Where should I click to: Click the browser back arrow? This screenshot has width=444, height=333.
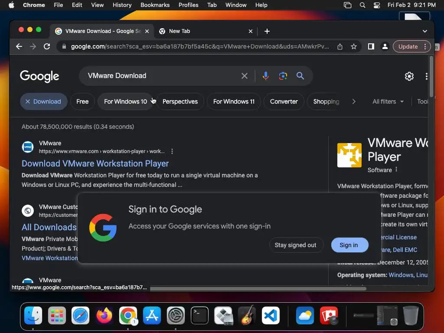19,46
